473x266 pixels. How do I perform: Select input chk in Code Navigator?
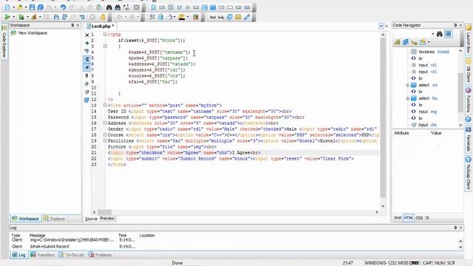[x=423, y=125]
